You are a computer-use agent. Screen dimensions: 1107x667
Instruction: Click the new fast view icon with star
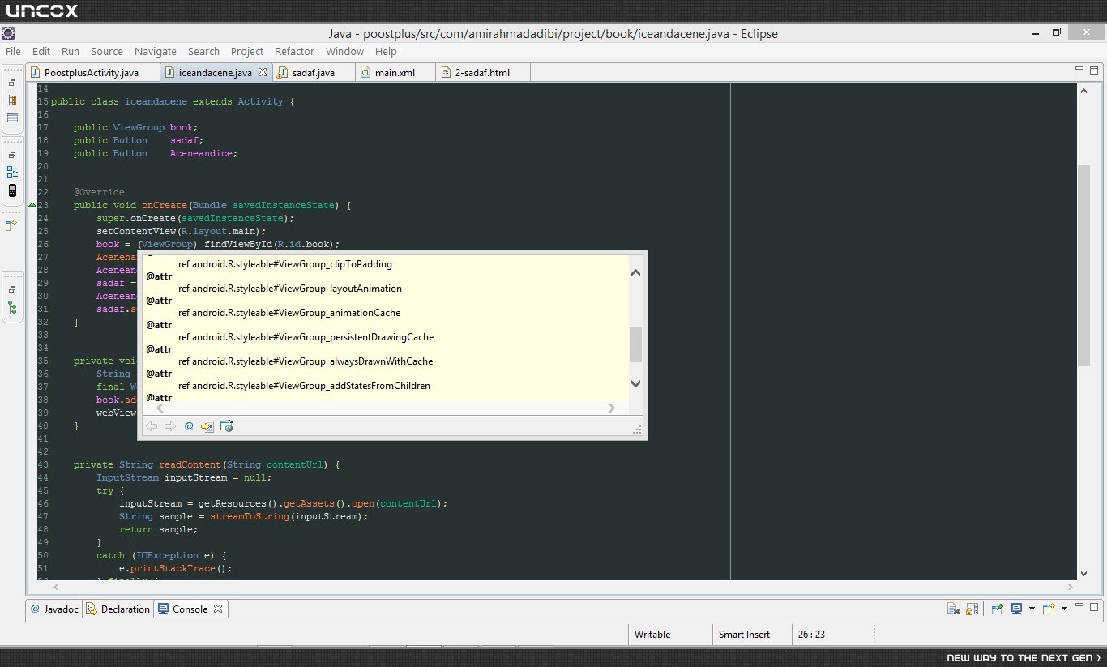(x=11, y=225)
